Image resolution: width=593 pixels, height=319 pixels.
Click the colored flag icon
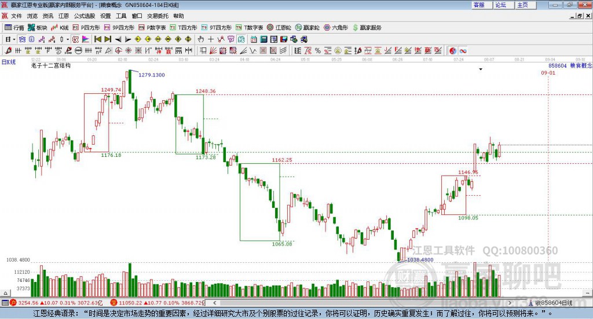click(86, 39)
